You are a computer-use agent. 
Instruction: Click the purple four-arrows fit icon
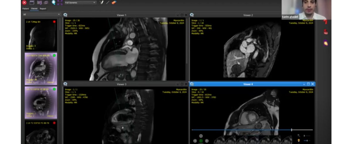click(60, 2)
